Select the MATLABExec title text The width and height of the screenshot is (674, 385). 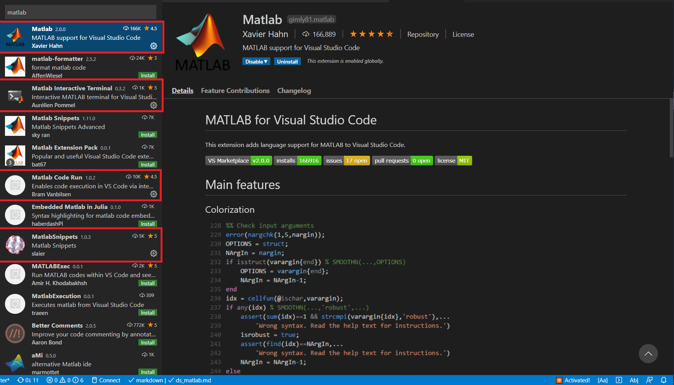pyautogui.click(x=51, y=266)
